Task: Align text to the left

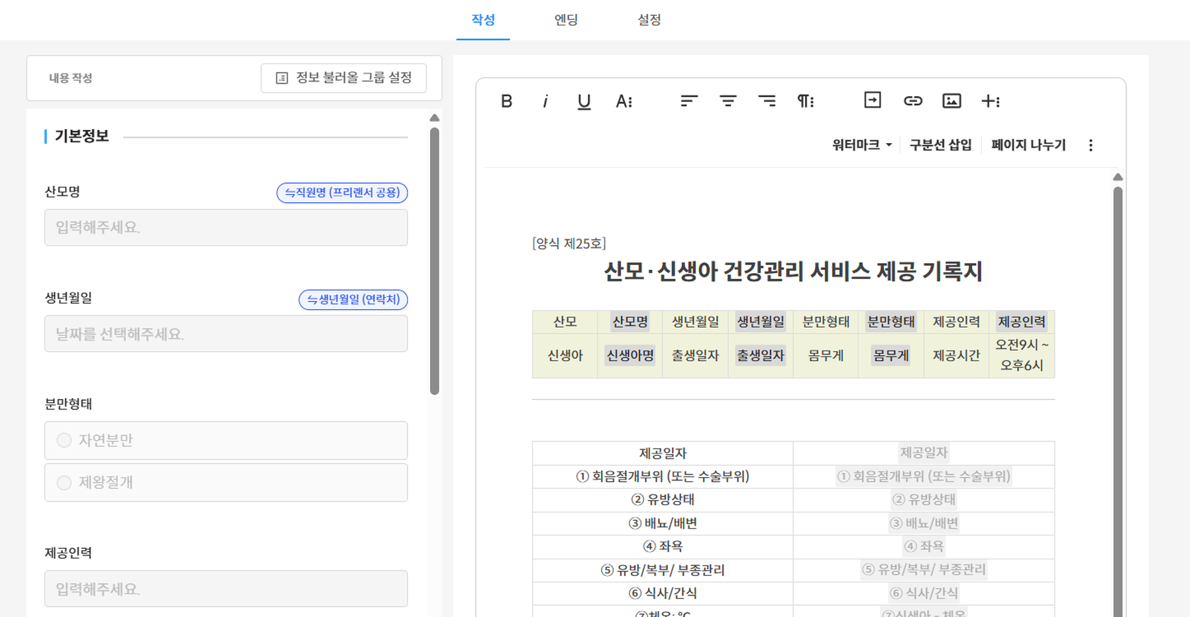Action: (689, 101)
